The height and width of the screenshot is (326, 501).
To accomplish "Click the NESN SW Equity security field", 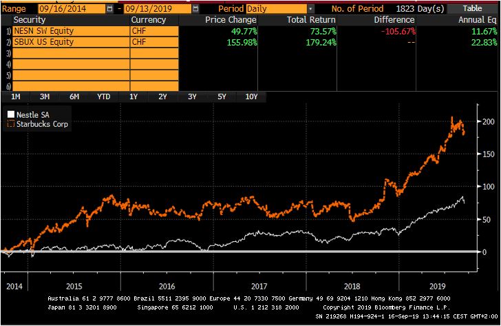I will pyautogui.click(x=71, y=31).
